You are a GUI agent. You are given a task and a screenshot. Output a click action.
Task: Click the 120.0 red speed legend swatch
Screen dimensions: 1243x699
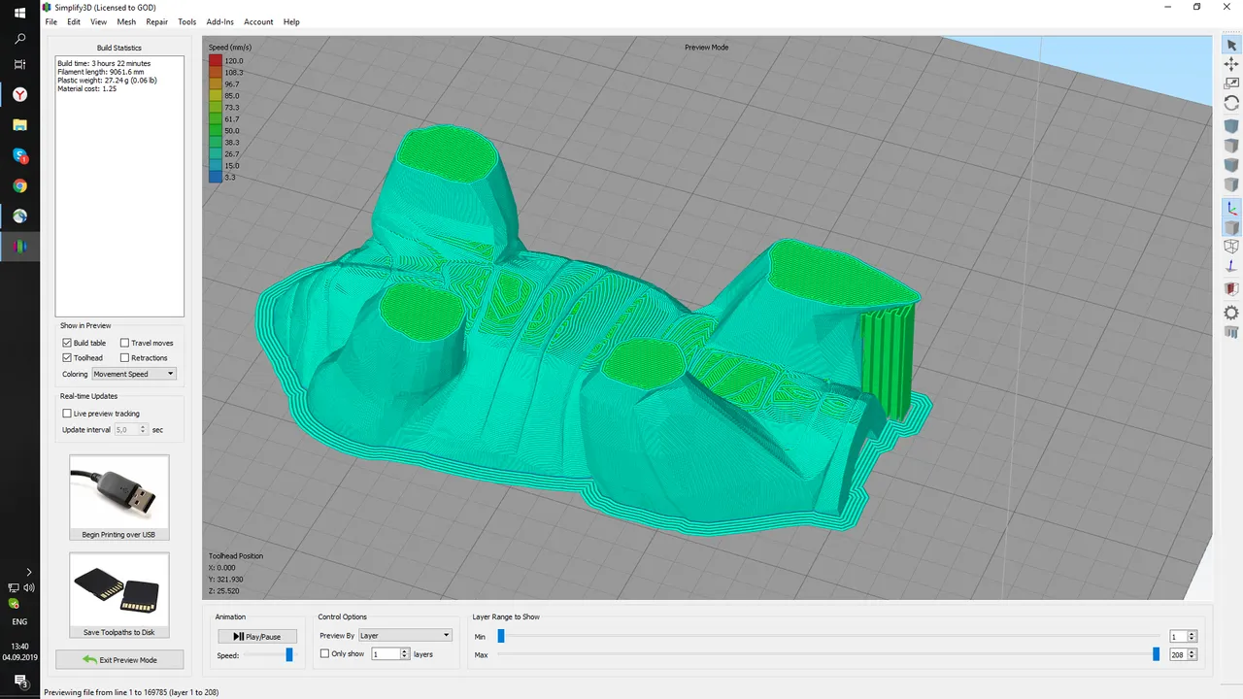(215, 60)
